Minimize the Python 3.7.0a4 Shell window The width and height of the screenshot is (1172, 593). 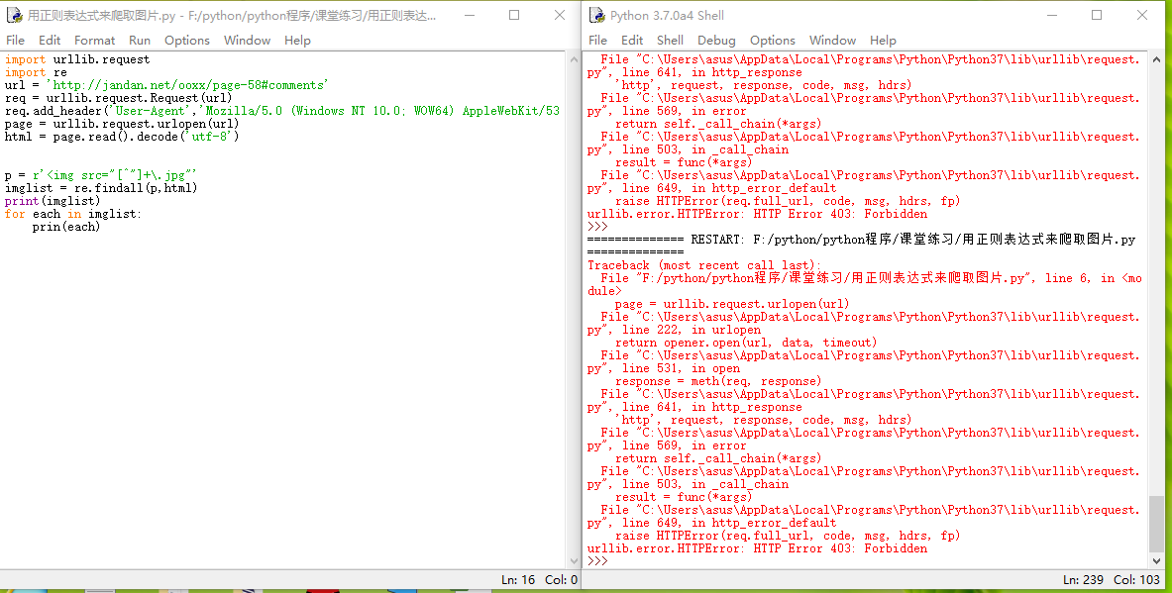[x=1050, y=16]
